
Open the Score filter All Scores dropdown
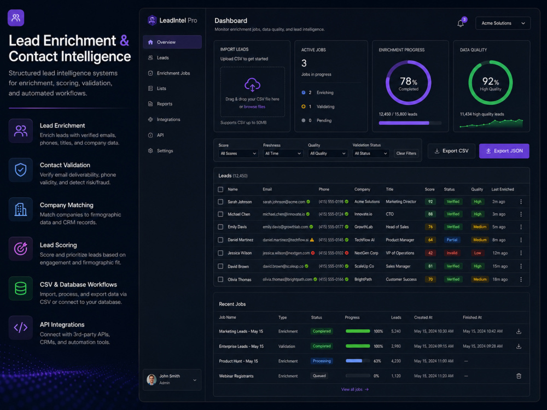point(238,154)
